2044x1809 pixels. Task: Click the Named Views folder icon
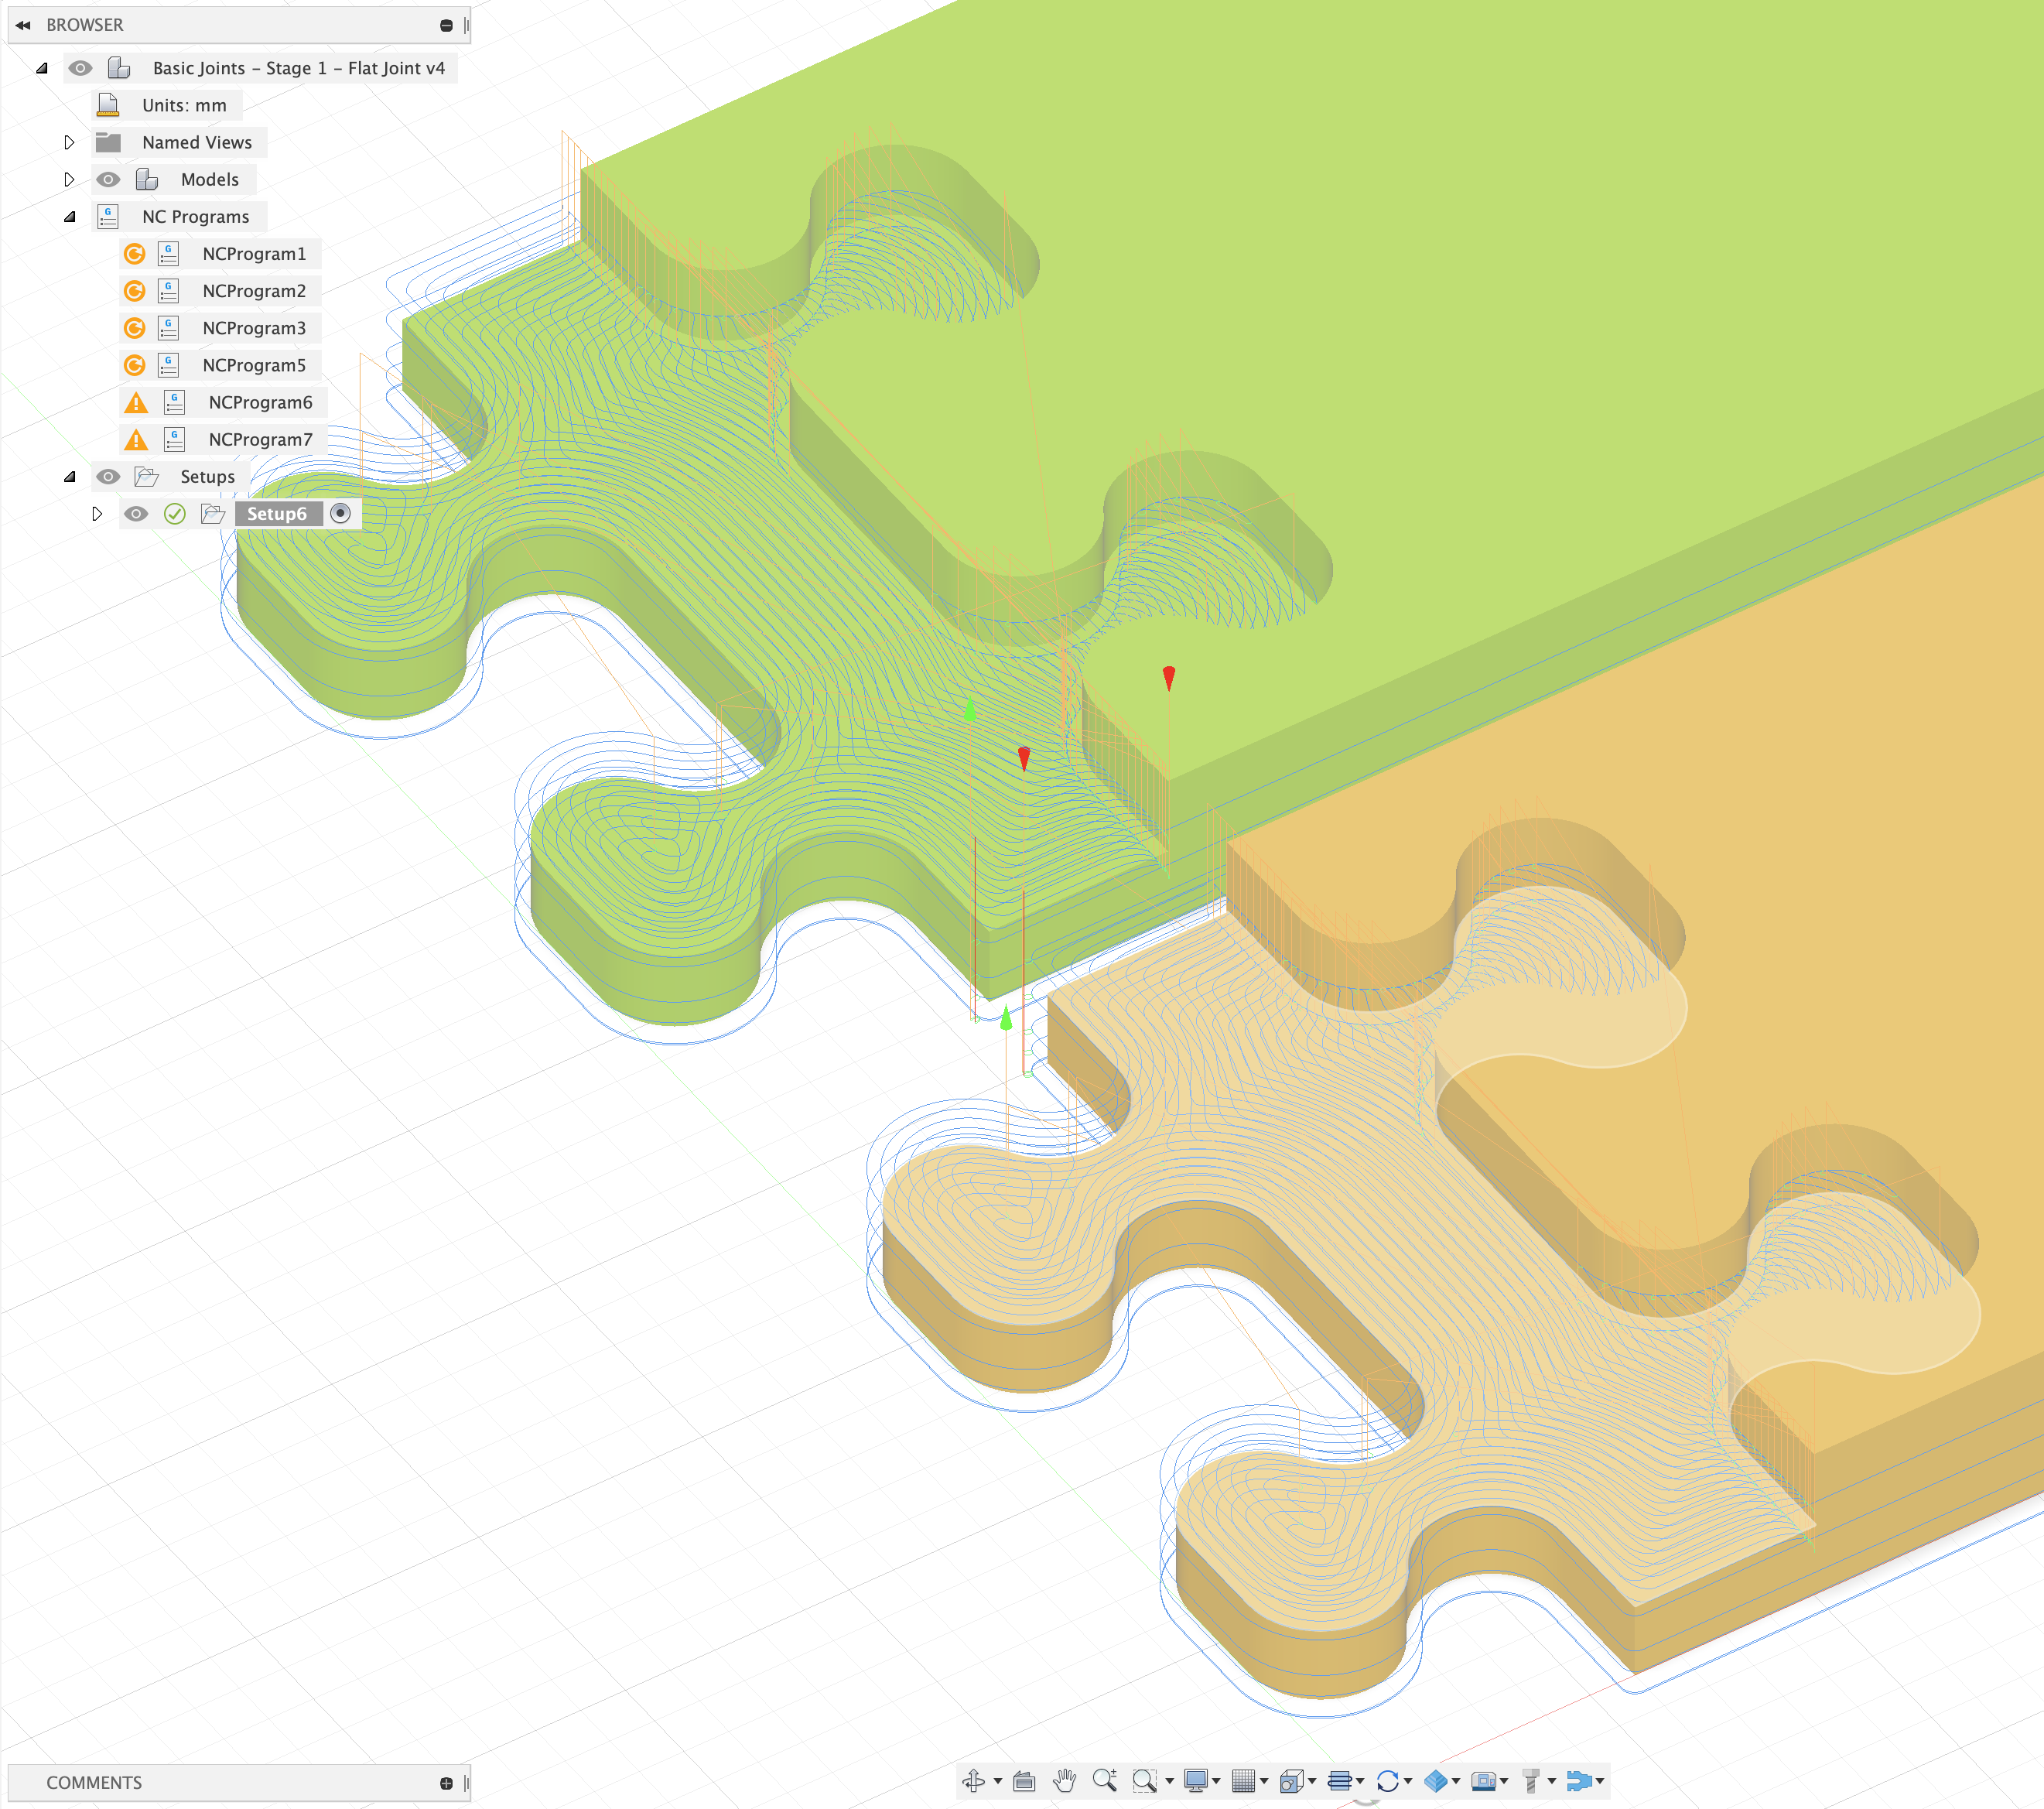108,143
